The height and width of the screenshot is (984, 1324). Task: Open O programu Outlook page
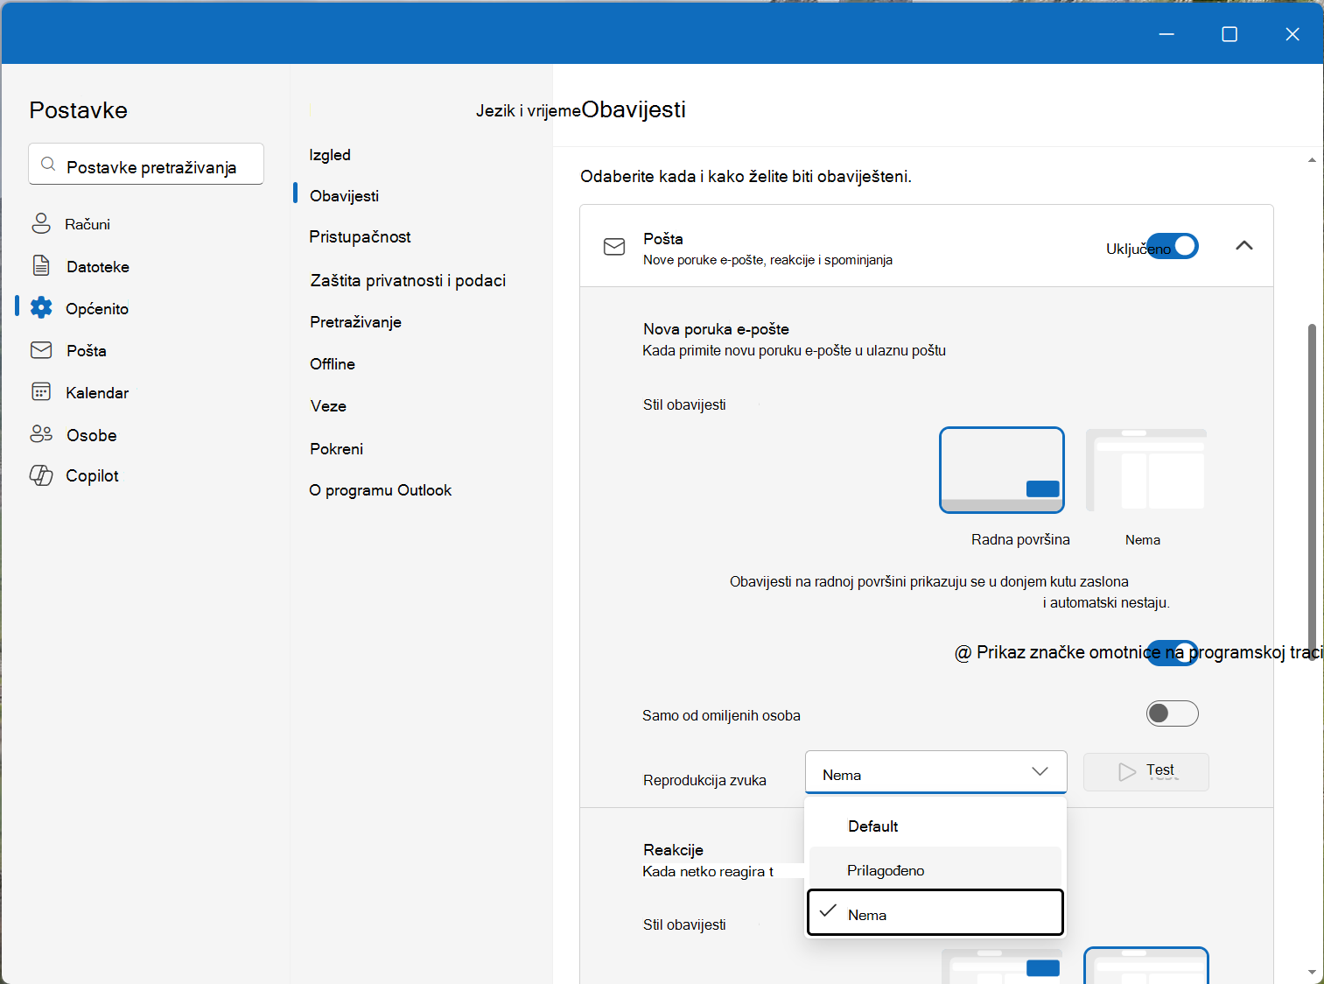[380, 490]
